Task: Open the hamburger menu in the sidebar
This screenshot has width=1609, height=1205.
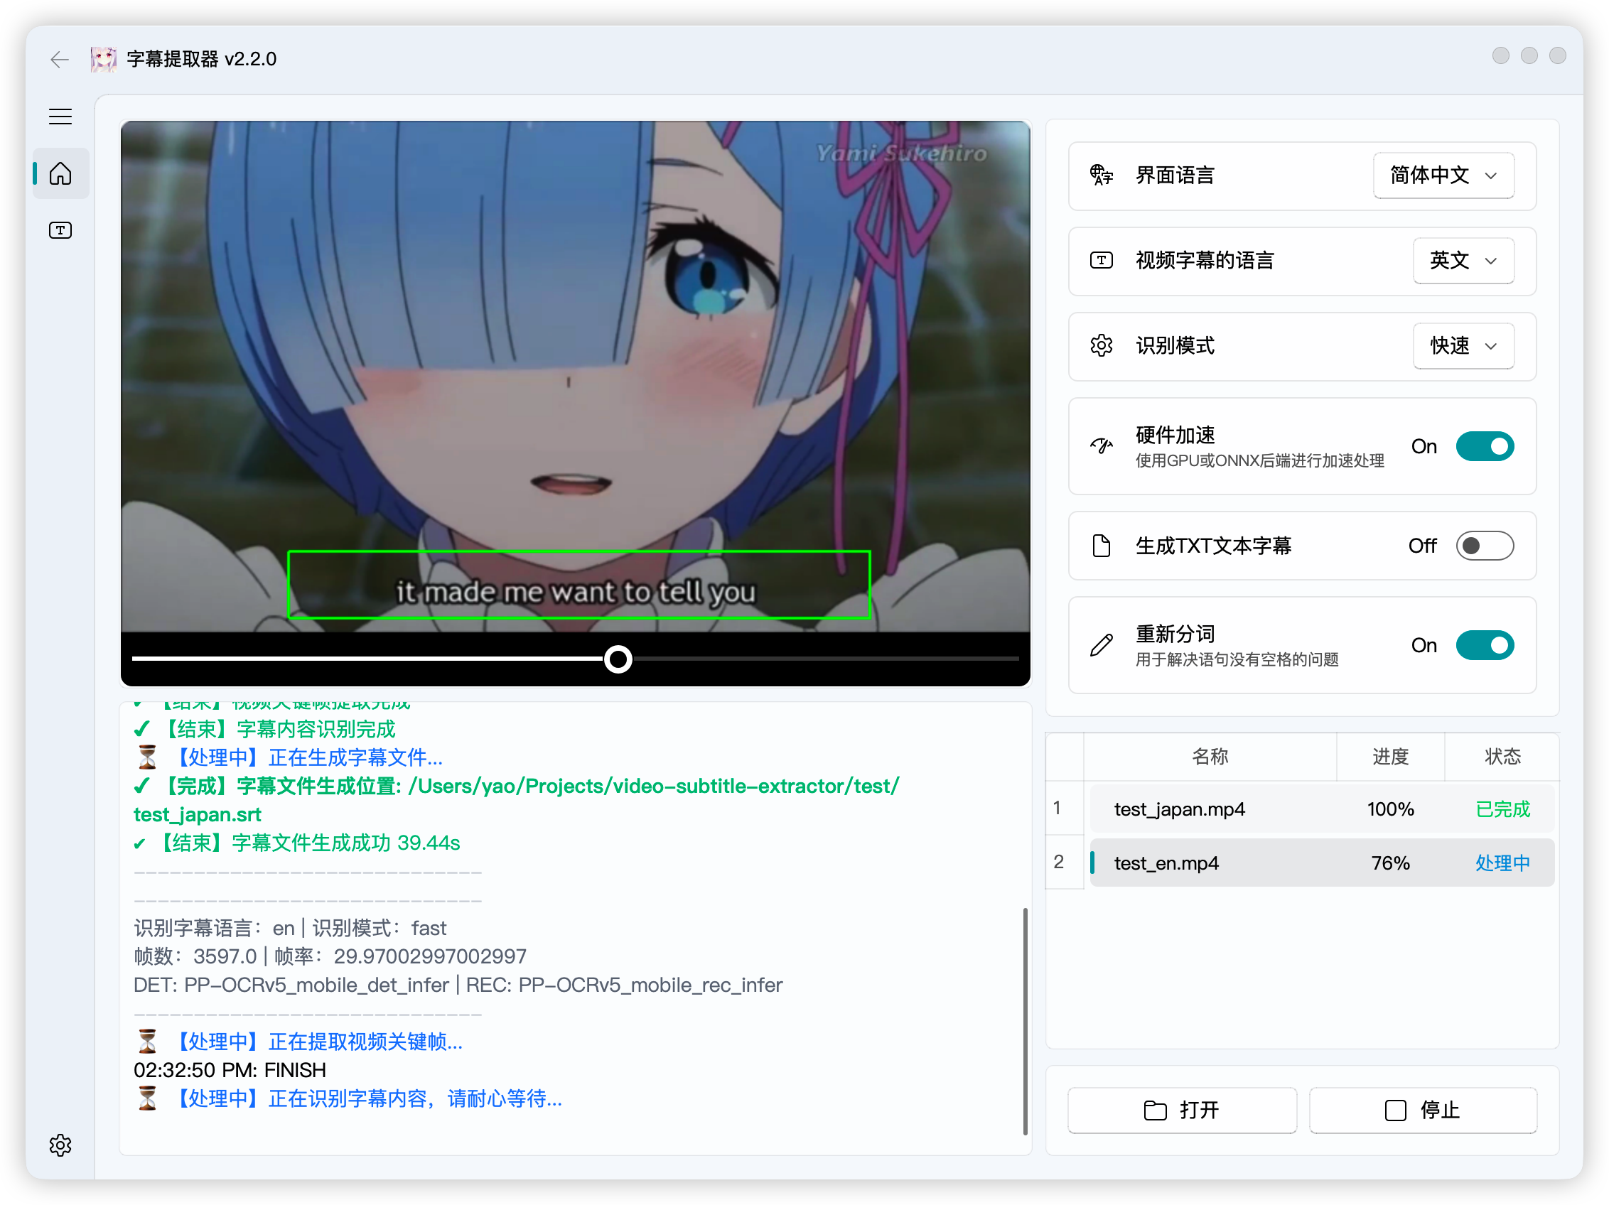Action: [60, 117]
